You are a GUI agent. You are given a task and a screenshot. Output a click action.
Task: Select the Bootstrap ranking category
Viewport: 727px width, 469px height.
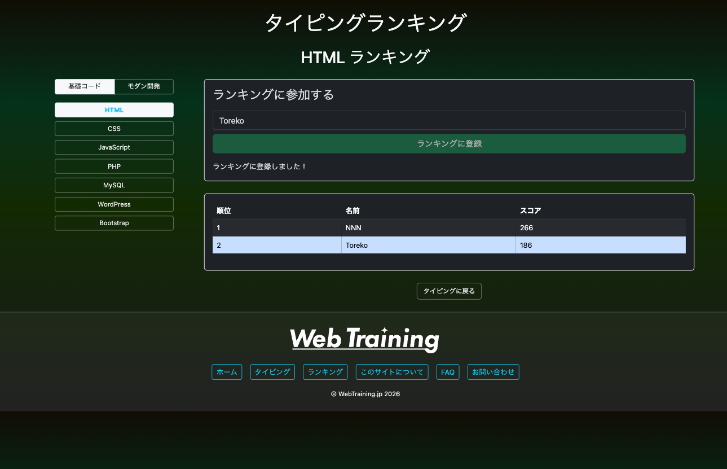click(114, 223)
